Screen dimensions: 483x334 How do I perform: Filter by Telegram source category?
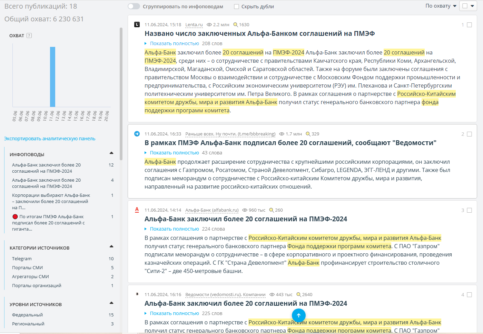(x=22, y=259)
